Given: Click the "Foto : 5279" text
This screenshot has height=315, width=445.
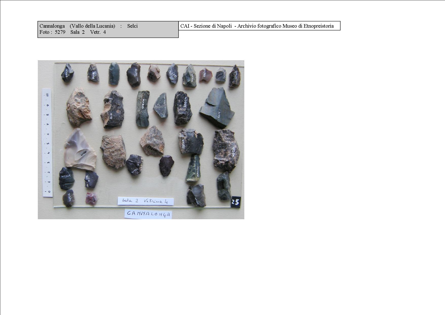Looking at the screenshot, I should point(52,32).
